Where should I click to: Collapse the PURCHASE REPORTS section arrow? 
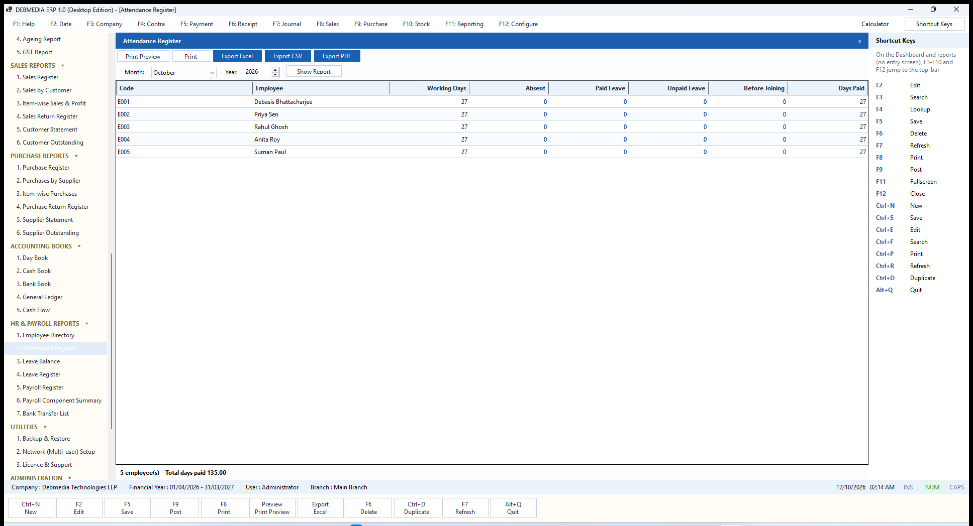[76, 156]
